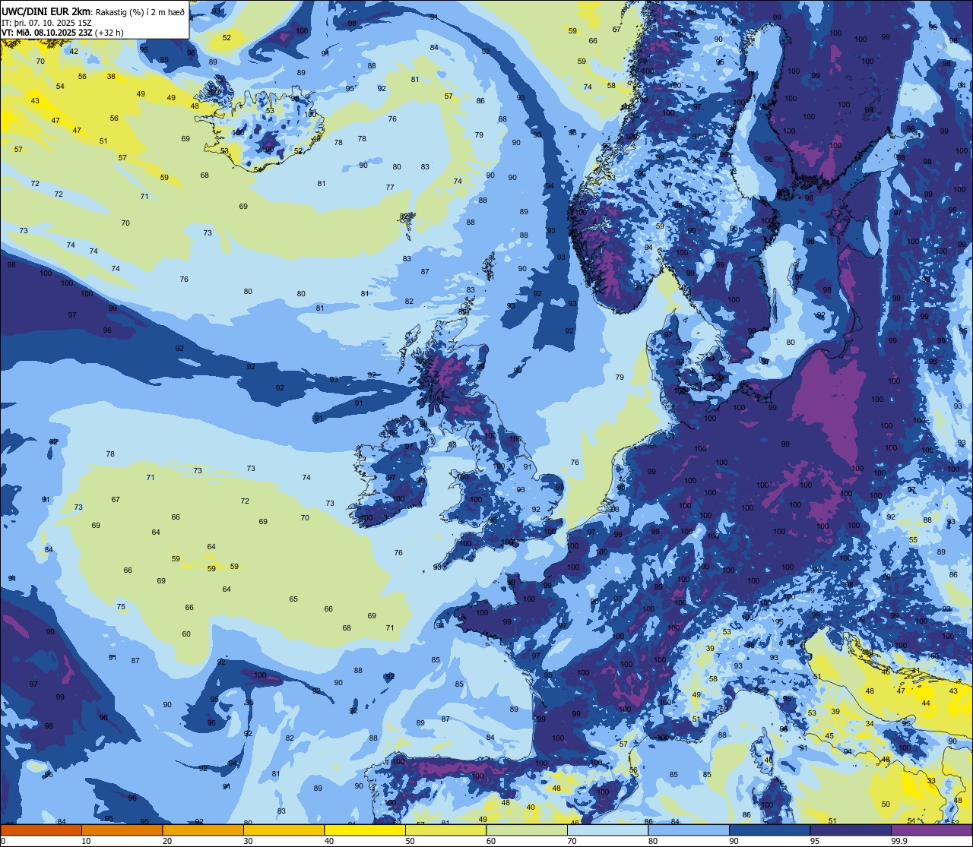Click the legend tick label '60'
The height and width of the screenshot is (847, 973).
(491, 841)
